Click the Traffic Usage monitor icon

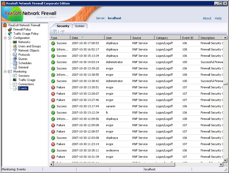click(x=15, y=80)
